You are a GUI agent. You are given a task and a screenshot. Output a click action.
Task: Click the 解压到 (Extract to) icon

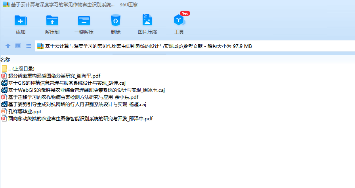(52, 21)
